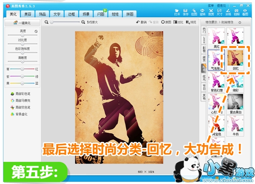Click the 打开 open file icon
The image size is (255, 184).
(x=177, y=11)
